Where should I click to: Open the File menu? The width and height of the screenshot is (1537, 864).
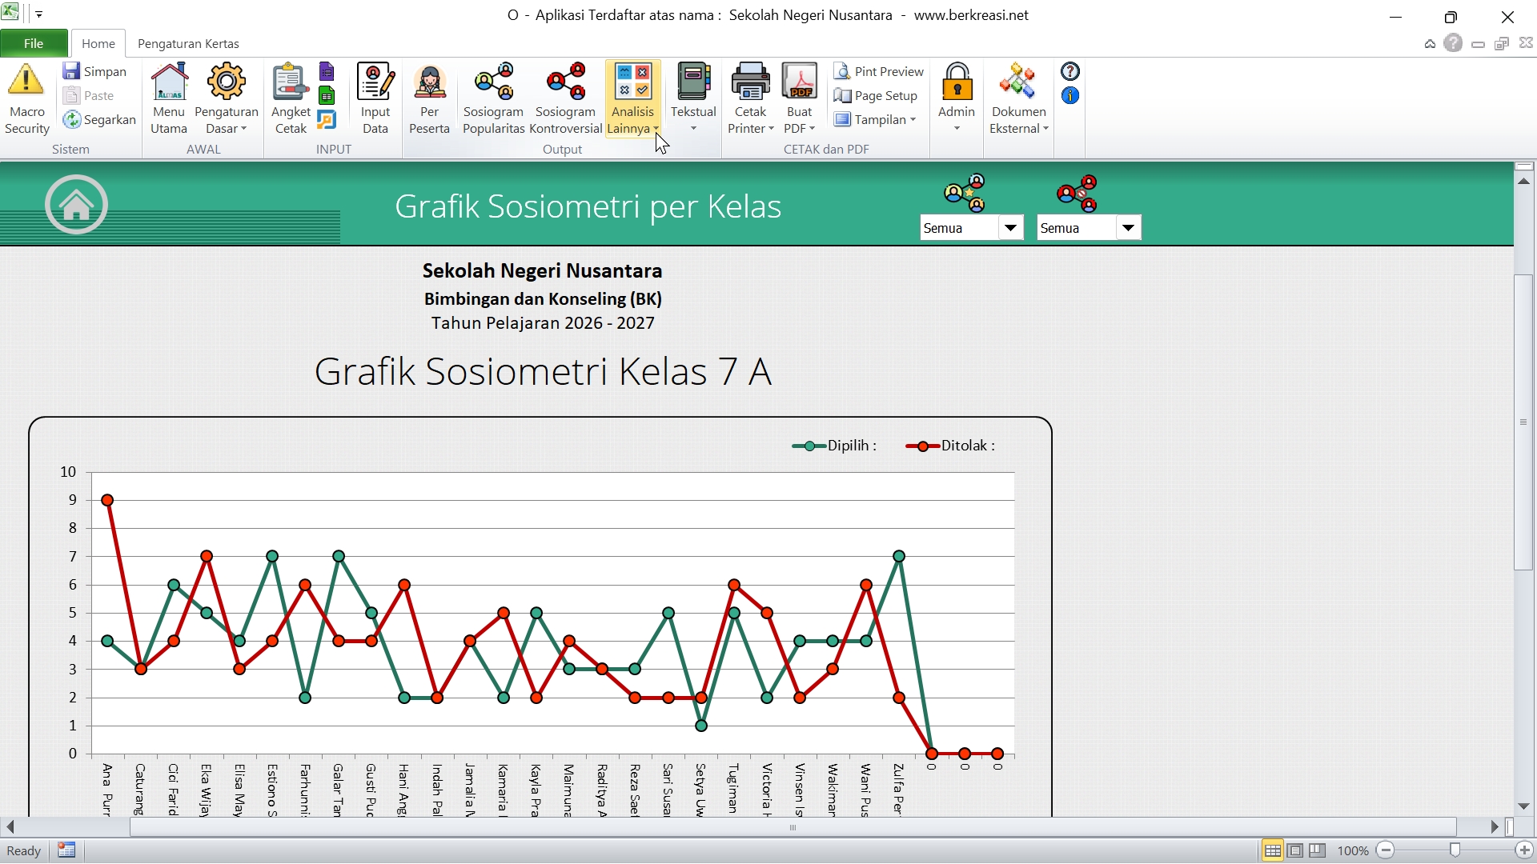34,43
